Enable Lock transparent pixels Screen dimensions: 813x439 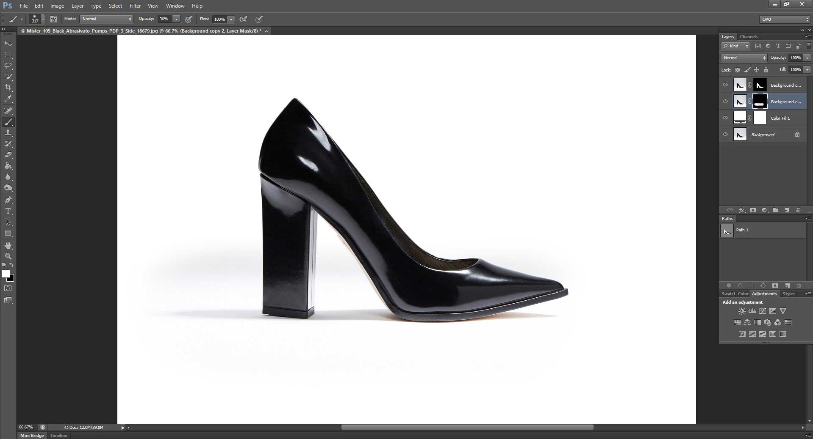(738, 70)
